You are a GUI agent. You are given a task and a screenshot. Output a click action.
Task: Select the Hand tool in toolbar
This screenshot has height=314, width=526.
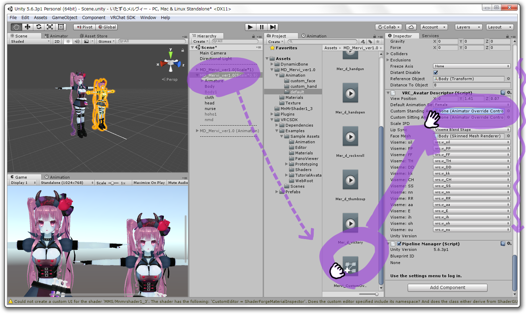pyautogui.click(x=16, y=27)
